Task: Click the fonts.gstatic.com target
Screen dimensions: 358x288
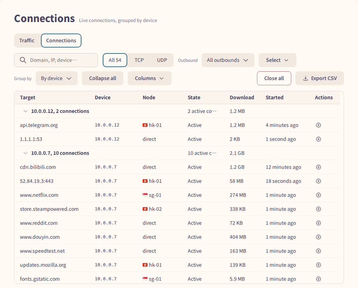Action: [x=40, y=279]
